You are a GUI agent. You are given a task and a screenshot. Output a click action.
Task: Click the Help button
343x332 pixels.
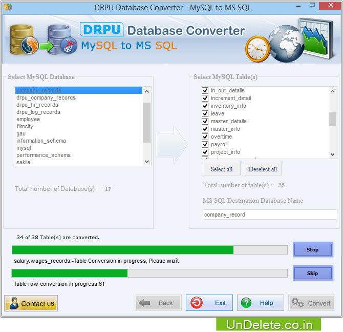(x=260, y=303)
